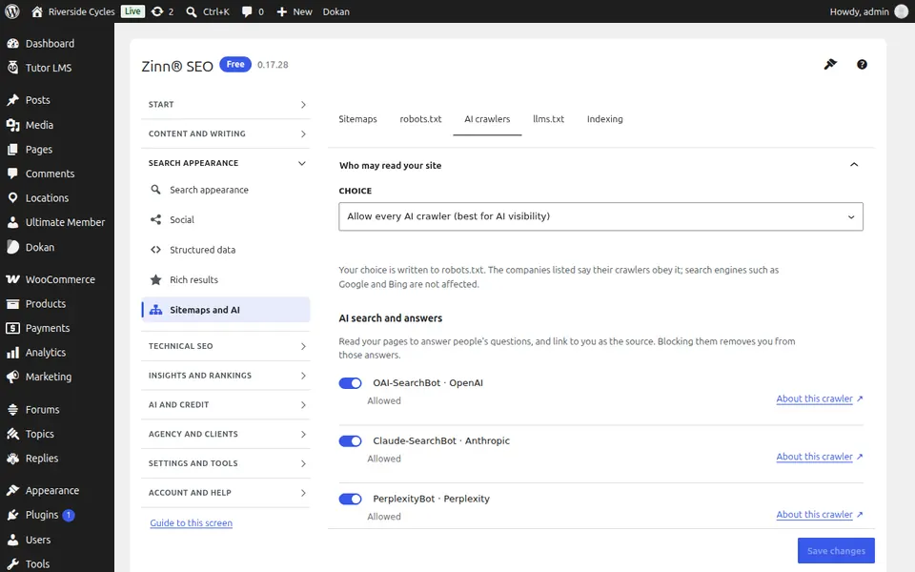Open About this crawler link for Claude-SearchBot
This screenshot has width=915, height=572.
click(820, 457)
